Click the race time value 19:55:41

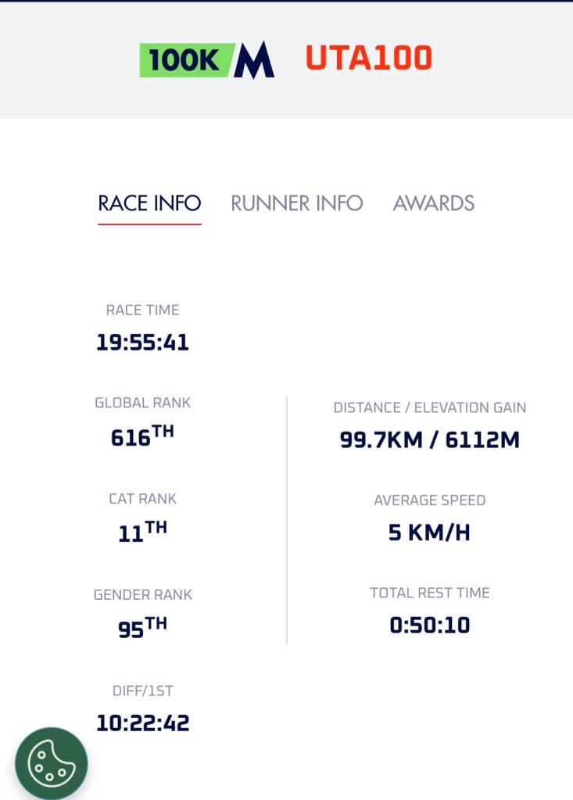click(x=142, y=343)
